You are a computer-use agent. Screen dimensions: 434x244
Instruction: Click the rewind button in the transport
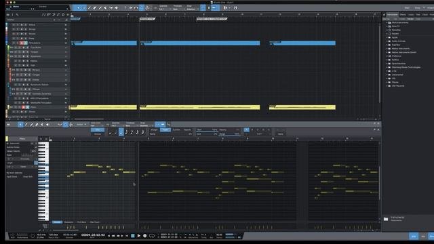point(113,236)
